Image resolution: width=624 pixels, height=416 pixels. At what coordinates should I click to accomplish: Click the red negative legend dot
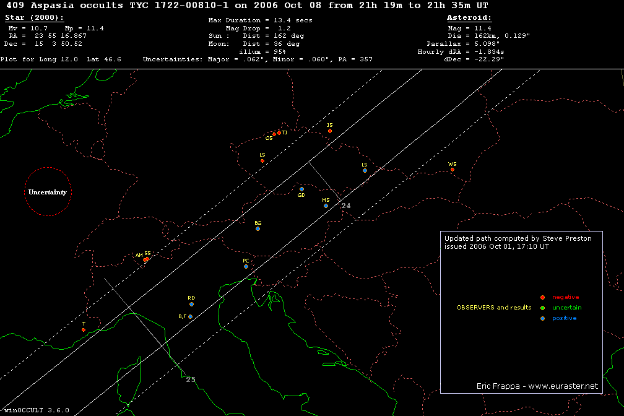pyautogui.click(x=542, y=298)
